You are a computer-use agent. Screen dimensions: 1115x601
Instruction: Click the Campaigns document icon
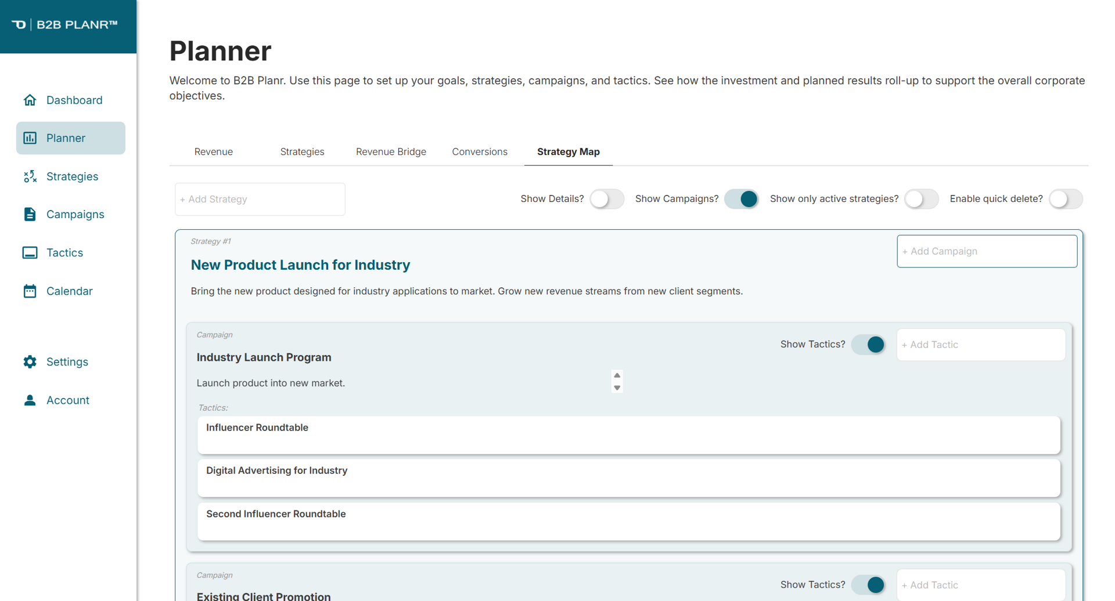tap(30, 214)
